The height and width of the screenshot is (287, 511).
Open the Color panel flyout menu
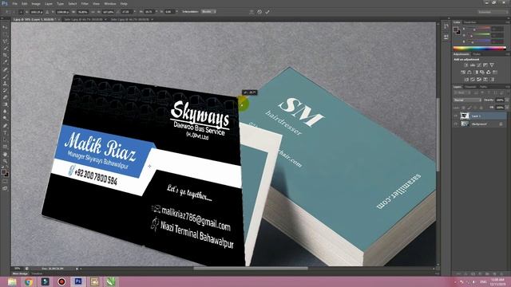click(x=508, y=22)
